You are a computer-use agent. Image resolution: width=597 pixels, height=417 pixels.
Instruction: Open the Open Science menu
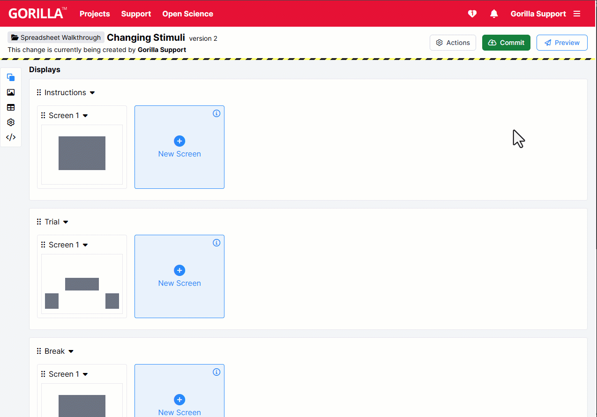click(187, 14)
